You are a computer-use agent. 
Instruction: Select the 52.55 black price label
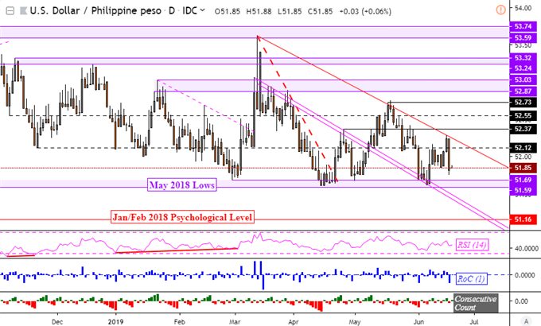coord(523,115)
